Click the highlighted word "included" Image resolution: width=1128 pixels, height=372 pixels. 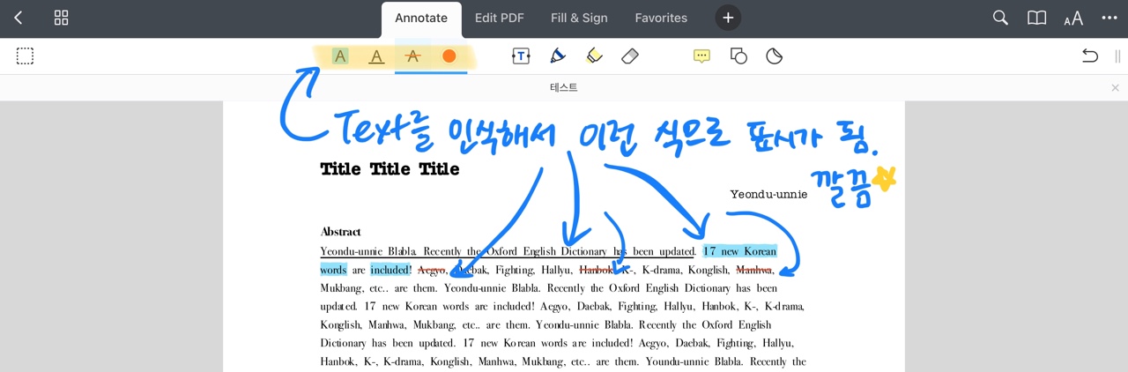coord(389,270)
